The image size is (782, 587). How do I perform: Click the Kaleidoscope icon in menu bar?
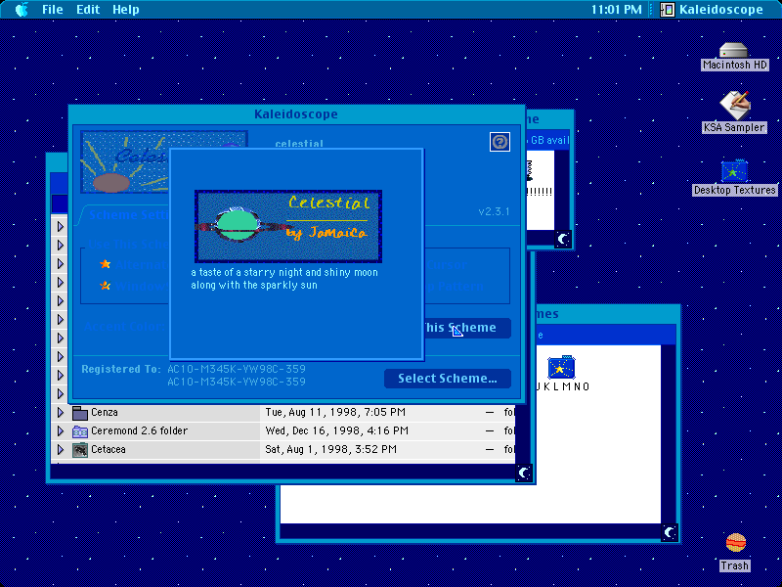tap(668, 10)
